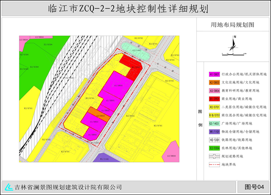
Task: Select the light green G3/1403 legend swatch
Action: pyautogui.click(x=214, y=123)
